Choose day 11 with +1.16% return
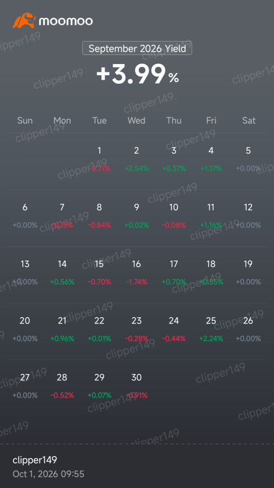274x488 pixels. pos(211,216)
